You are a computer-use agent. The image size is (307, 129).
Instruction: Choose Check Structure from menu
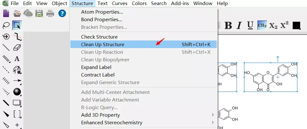point(99,37)
